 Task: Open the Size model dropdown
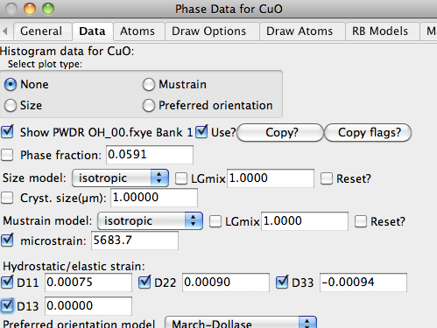(x=120, y=178)
